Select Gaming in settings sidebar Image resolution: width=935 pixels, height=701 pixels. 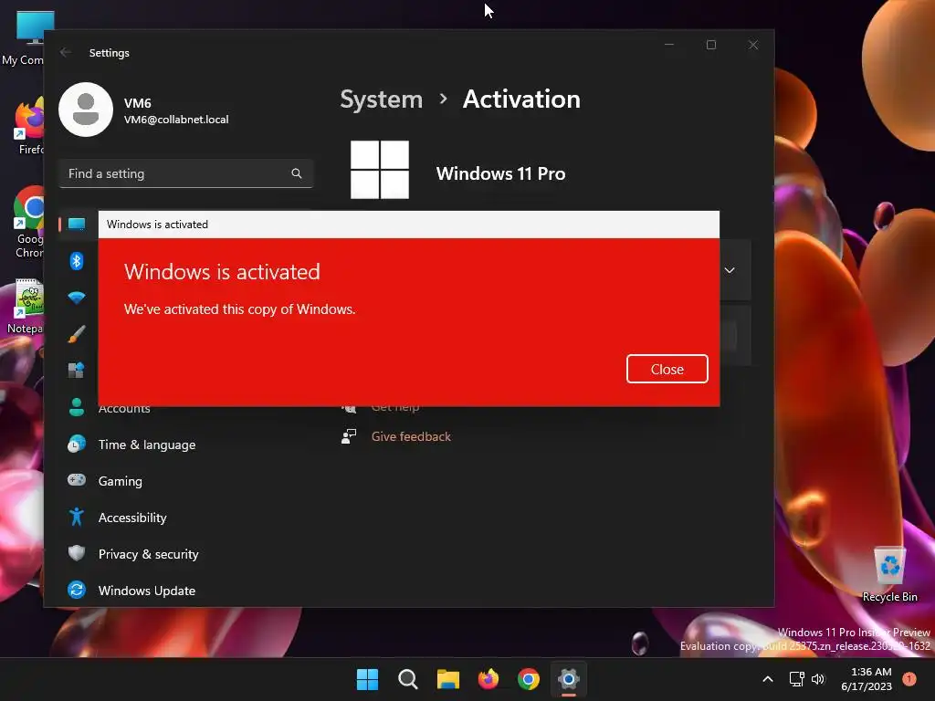click(x=120, y=481)
